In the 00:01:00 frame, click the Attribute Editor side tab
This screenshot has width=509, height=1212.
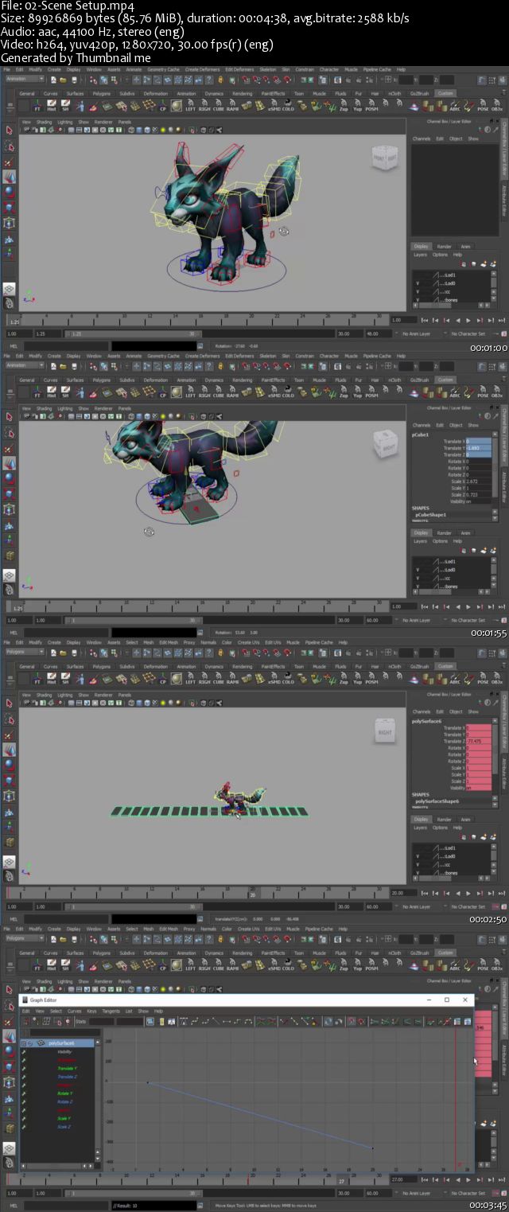click(504, 202)
